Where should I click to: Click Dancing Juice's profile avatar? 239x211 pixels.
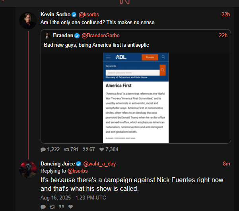click(x=28, y=170)
